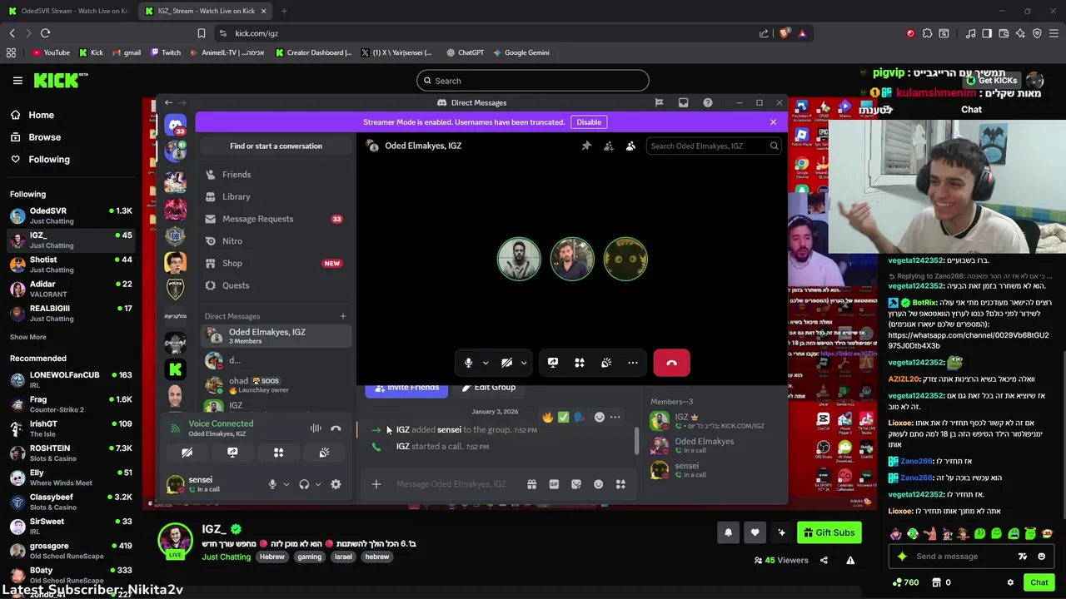Screen dimensions: 1066x599
Task: Click Gift Subs button on IGZ_ stream
Action: click(829, 532)
